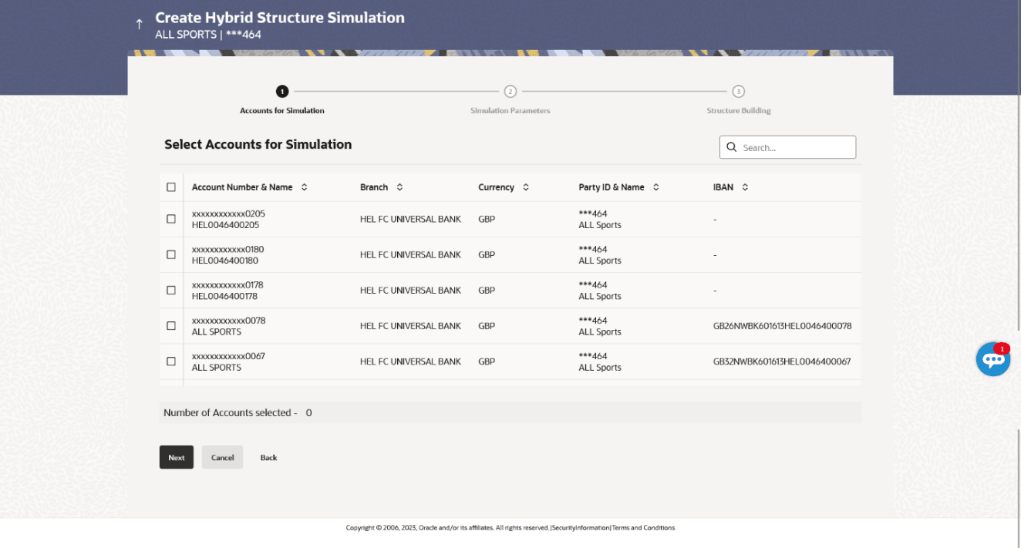This screenshot has width=1021, height=548.
Task: Open the Terms and Conditions footer link
Action: point(643,528)
